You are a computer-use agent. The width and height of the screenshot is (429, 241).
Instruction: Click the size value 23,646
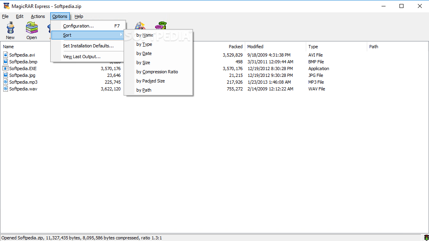[114, 75]
